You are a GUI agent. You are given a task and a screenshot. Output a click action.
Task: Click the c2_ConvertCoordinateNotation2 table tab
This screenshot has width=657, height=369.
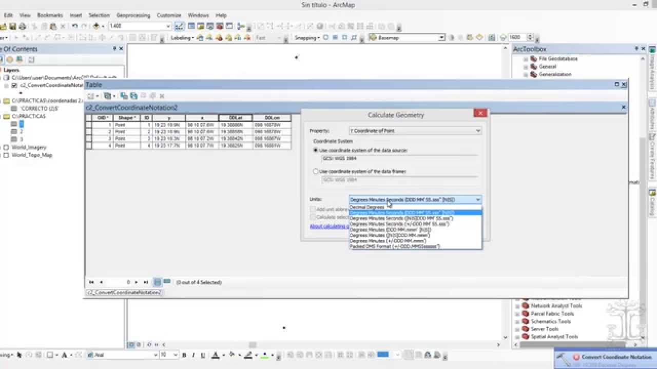click(x=124, y=293)
